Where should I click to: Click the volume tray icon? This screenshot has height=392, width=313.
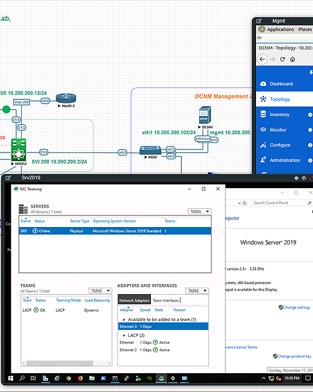[279, 378]
